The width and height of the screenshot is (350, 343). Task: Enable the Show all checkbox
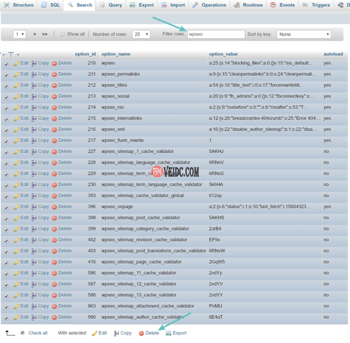coord(62,34)
